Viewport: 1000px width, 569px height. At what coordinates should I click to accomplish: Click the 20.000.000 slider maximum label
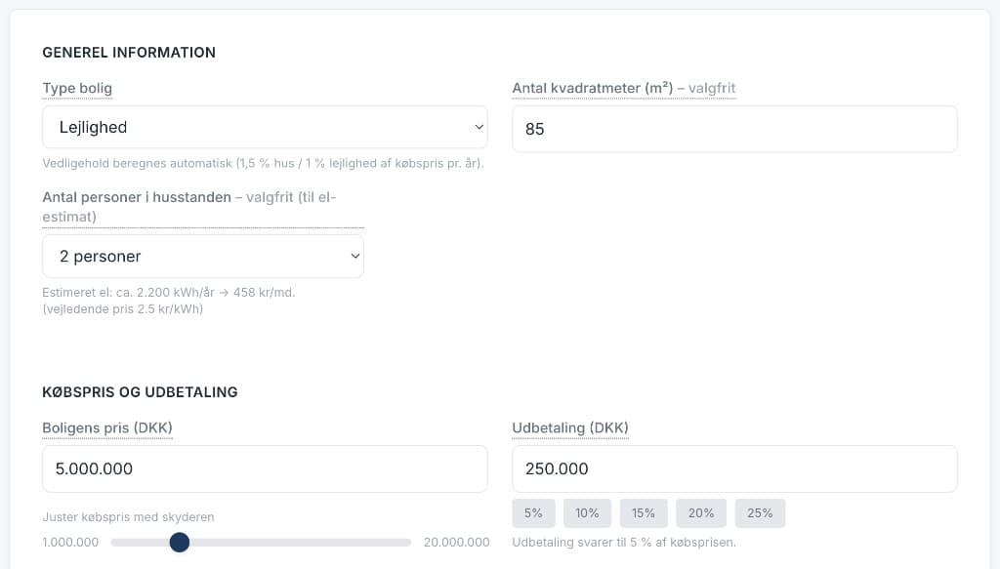pos(456,543)
